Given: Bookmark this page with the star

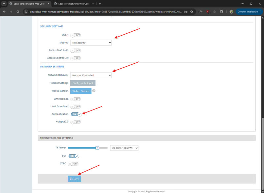Looking at the screenshot, I should [192, 12].
